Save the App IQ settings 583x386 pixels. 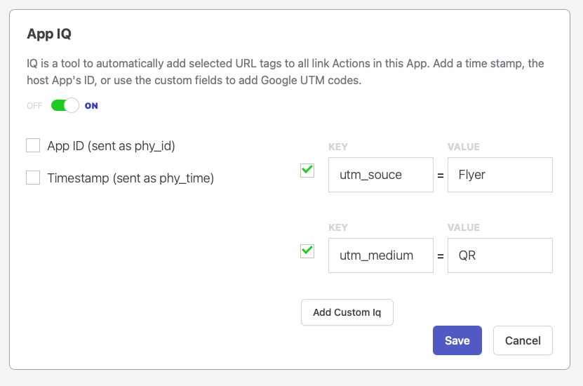pyautogui.click(x=457, y=340)
